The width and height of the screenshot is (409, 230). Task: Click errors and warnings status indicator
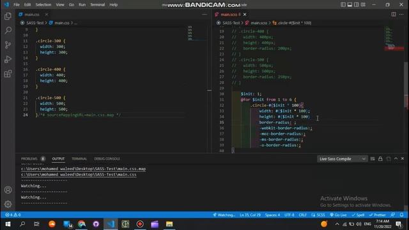click(x=13, y=215)
